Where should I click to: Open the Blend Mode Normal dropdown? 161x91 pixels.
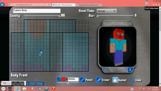pyautogui.click(x=107, y=11)
